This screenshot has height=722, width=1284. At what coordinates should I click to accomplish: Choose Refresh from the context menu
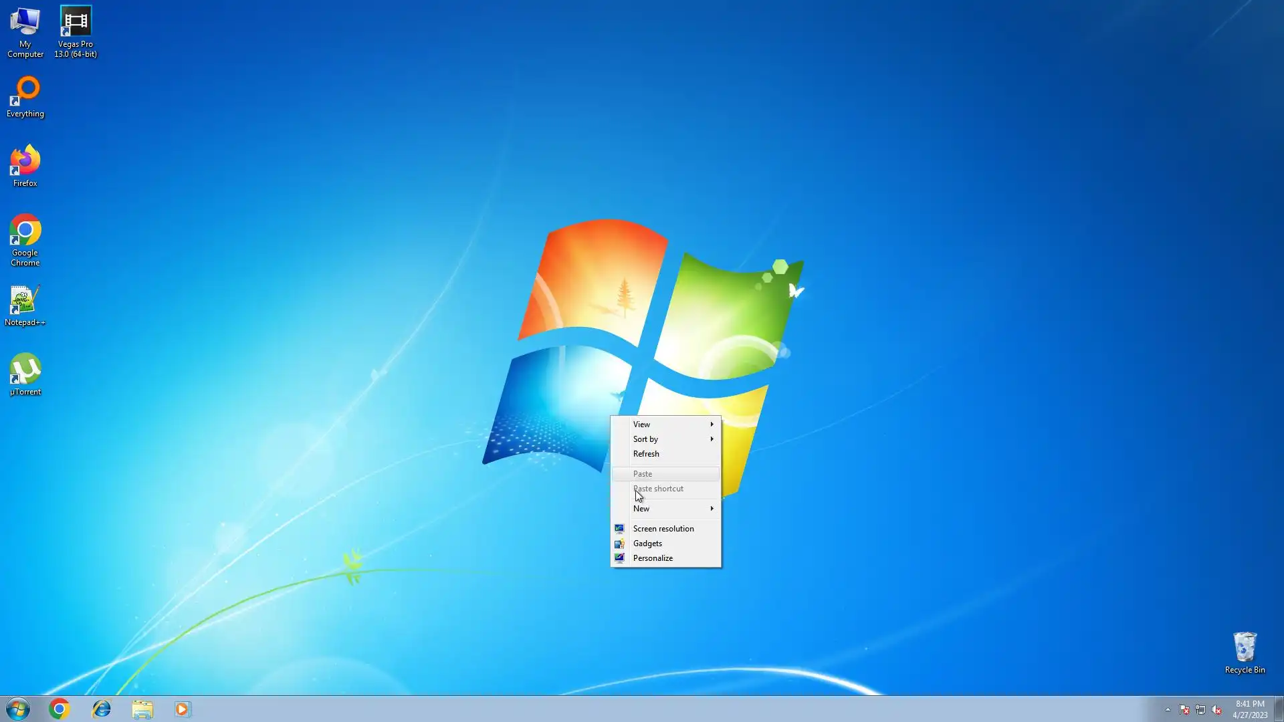tap(647, 454)
